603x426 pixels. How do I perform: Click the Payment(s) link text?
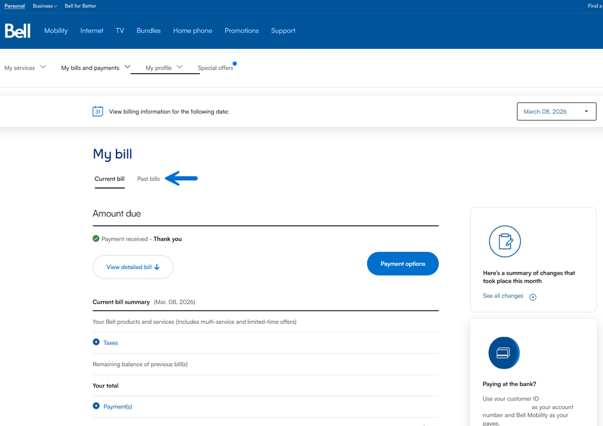[x=118, y=407]
